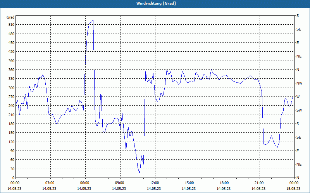The height and width of the screenshot is (193, 310).
Task: Select the 'SW' compass label
Action: click(x=299, y=110)
